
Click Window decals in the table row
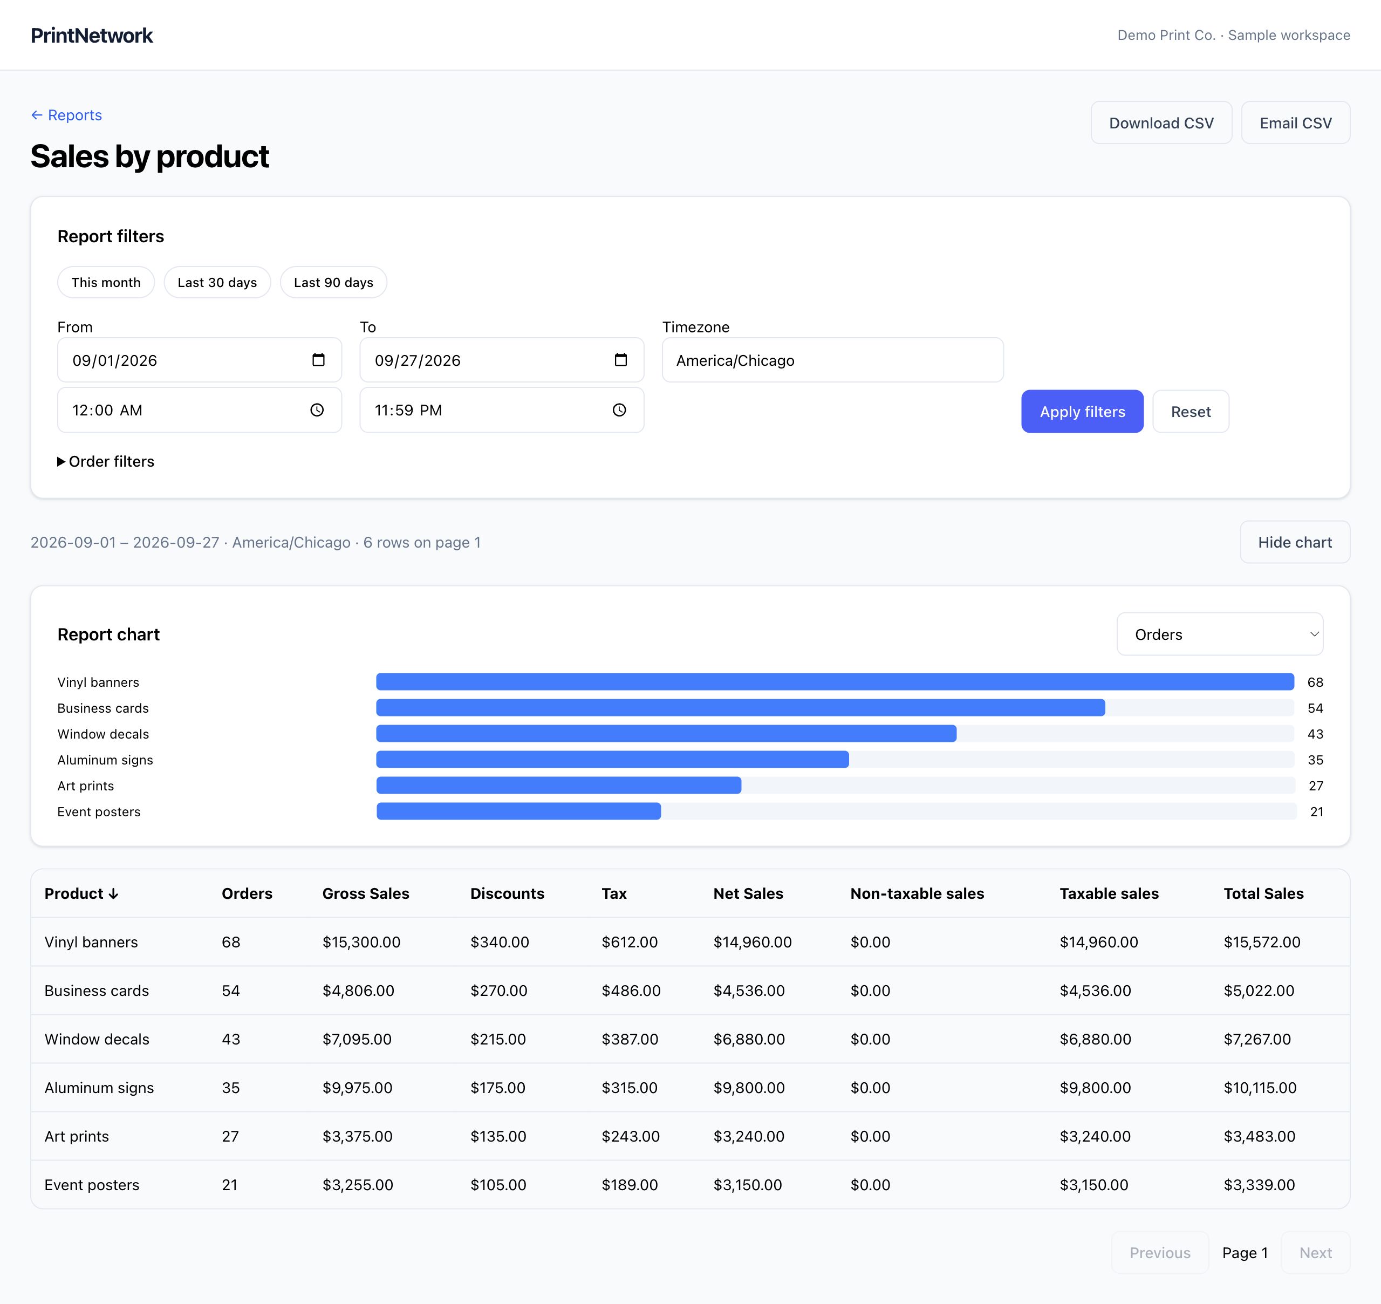[x=97, y=1039]
